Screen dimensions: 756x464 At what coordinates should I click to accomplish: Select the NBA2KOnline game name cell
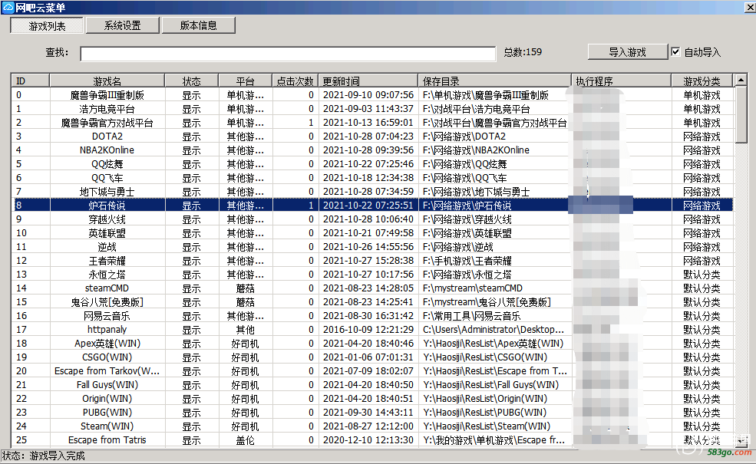107,150
